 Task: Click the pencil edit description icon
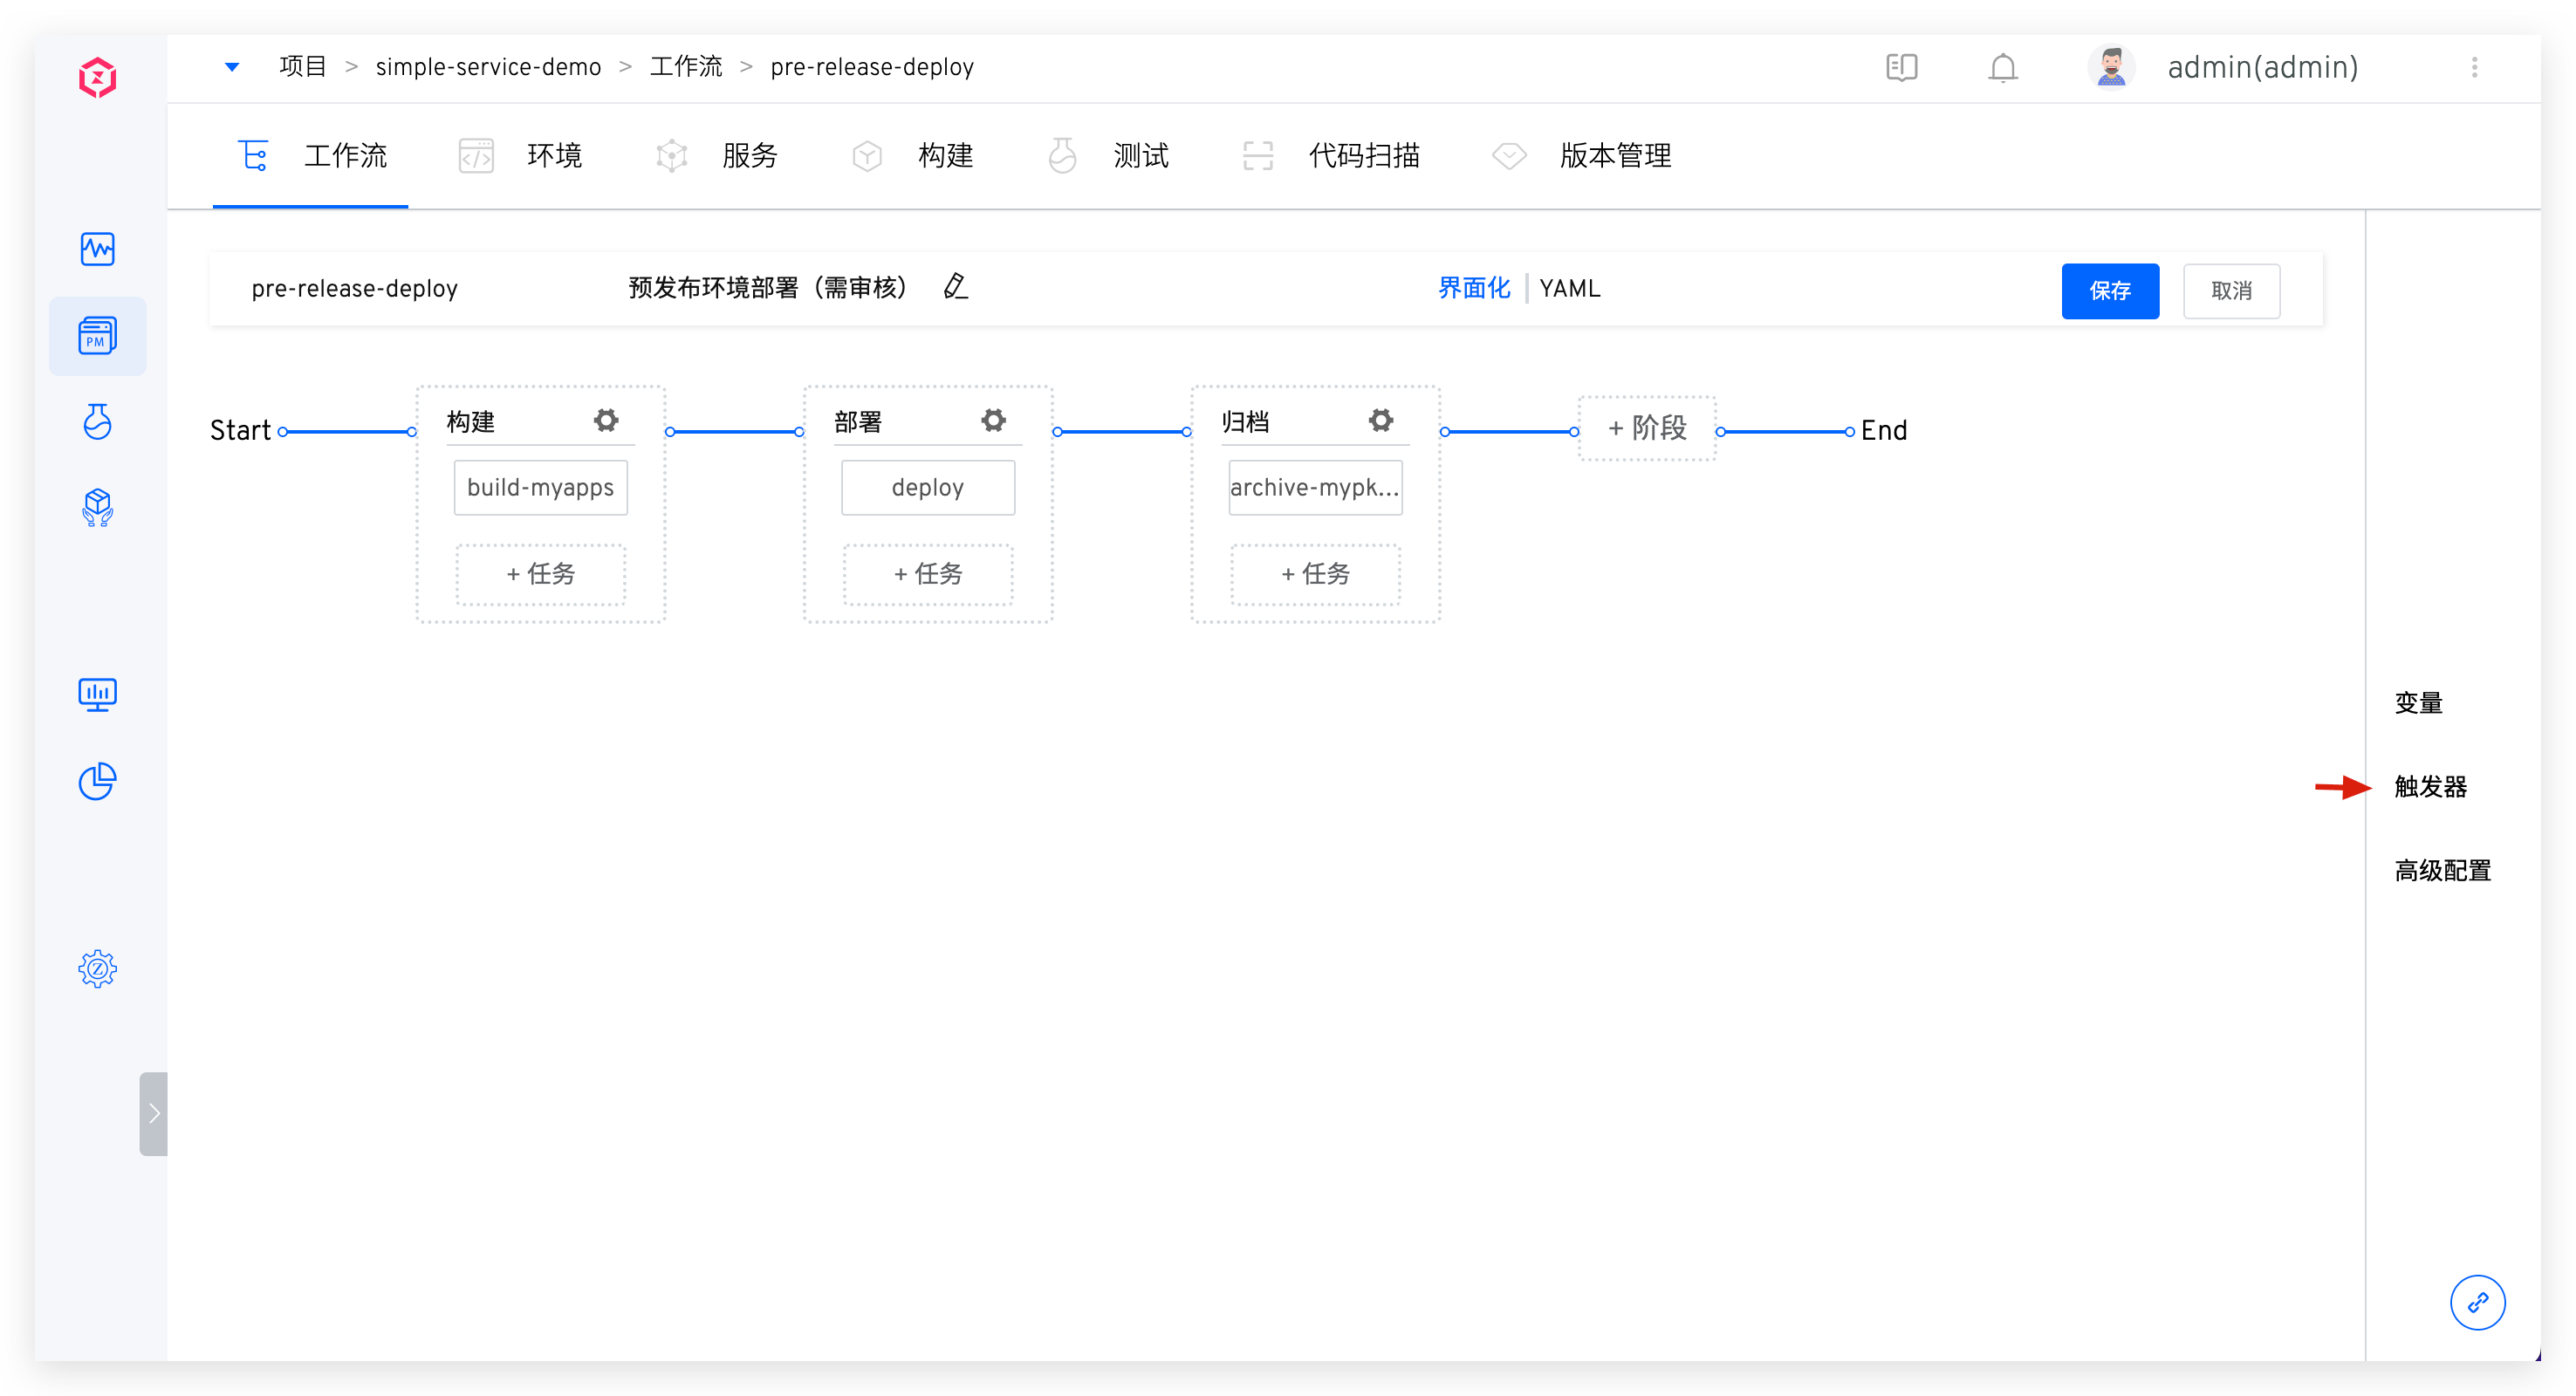pos(955,287)
